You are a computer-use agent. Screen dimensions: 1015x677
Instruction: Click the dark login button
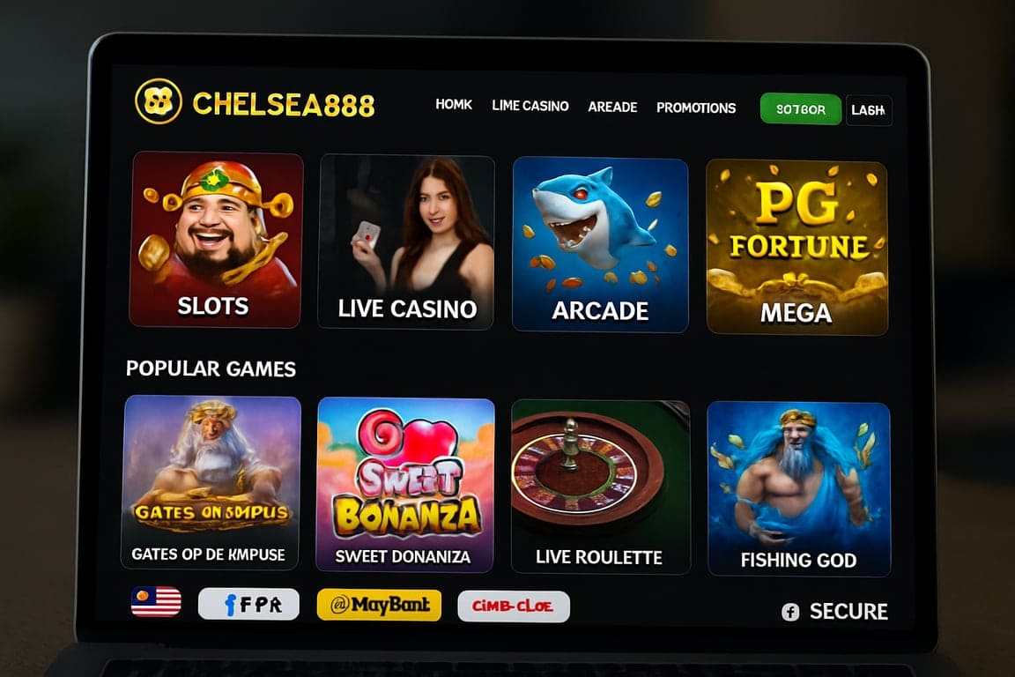(869, 110)
